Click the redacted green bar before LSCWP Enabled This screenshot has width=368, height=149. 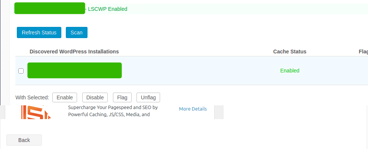click(x=49, y=8)
